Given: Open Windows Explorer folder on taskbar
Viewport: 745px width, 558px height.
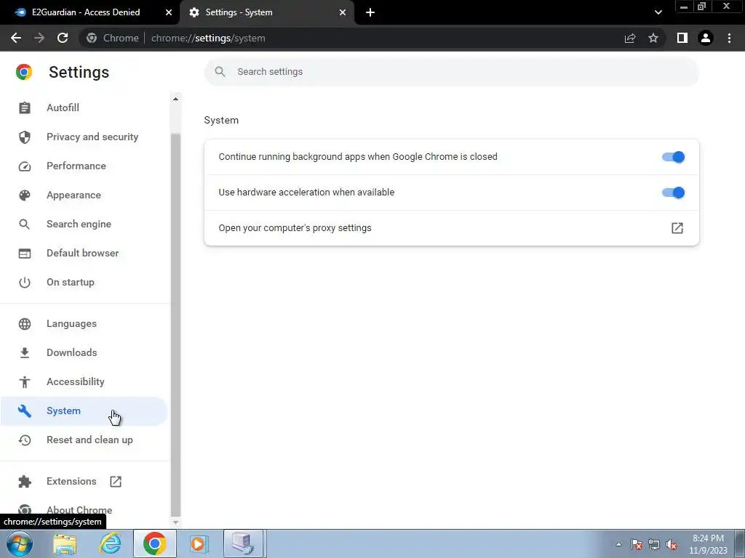Looking at the screenshot, I should [65, 543].
